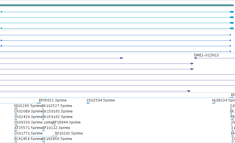Click the HL08134.5prime label

(x=223, y=100)
